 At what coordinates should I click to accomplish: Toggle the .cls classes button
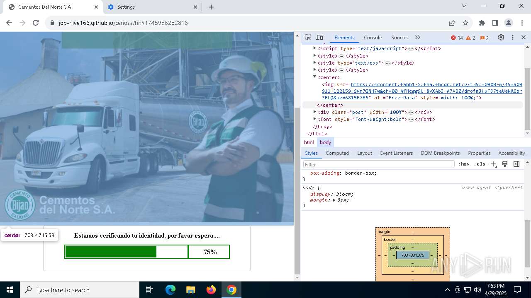click(479, 164)
